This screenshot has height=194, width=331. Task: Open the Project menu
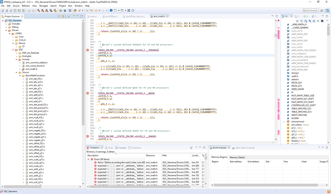pos(62,6)
